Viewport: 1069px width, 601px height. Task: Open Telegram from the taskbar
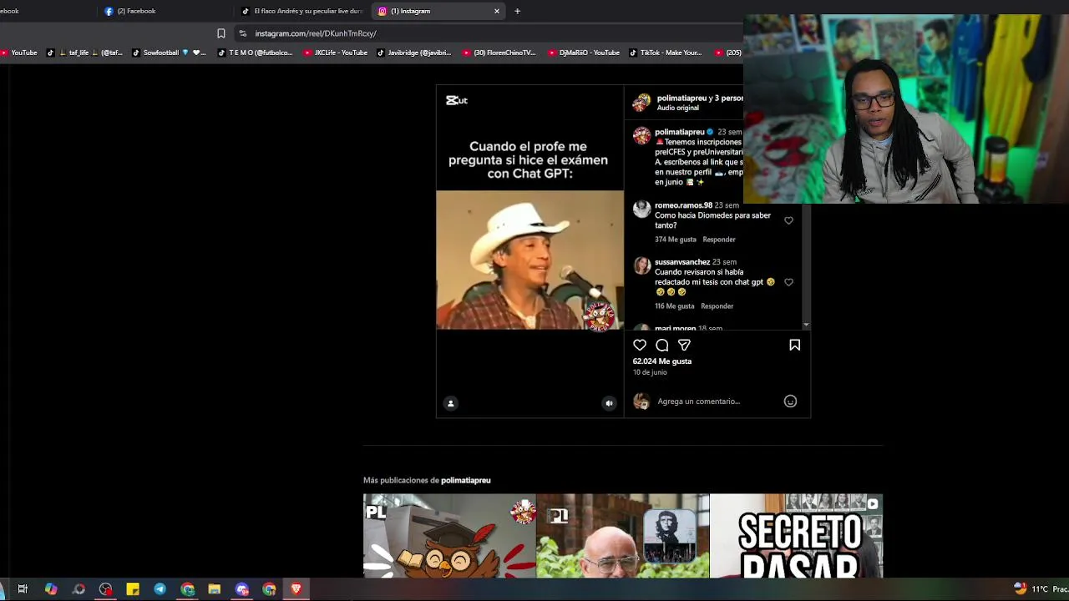click(160, 589)
